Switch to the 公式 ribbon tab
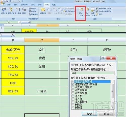The width and height of the screenshot is (126, 117). click(33, 5)
